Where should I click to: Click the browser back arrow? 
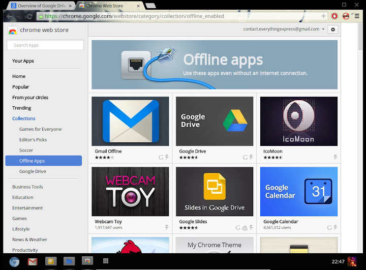(x=9, y=16)
